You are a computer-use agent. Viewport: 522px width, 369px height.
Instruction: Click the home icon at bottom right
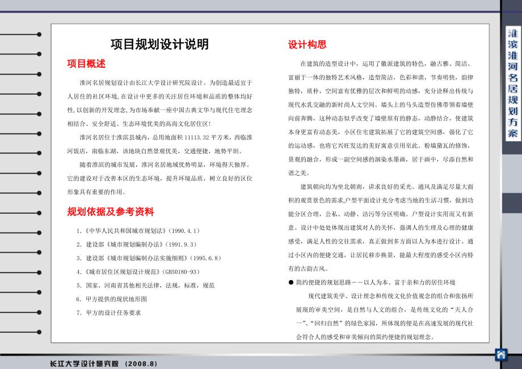click(x=501, y=355)
